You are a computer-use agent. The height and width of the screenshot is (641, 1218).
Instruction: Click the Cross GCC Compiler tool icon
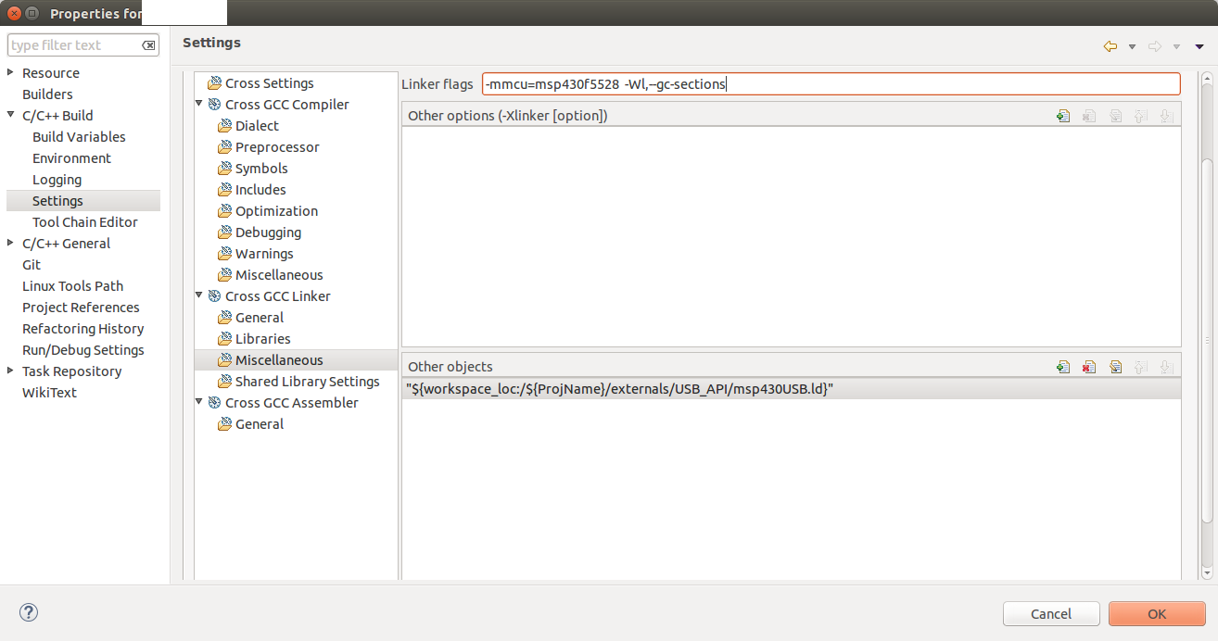(x=215, y=105)
